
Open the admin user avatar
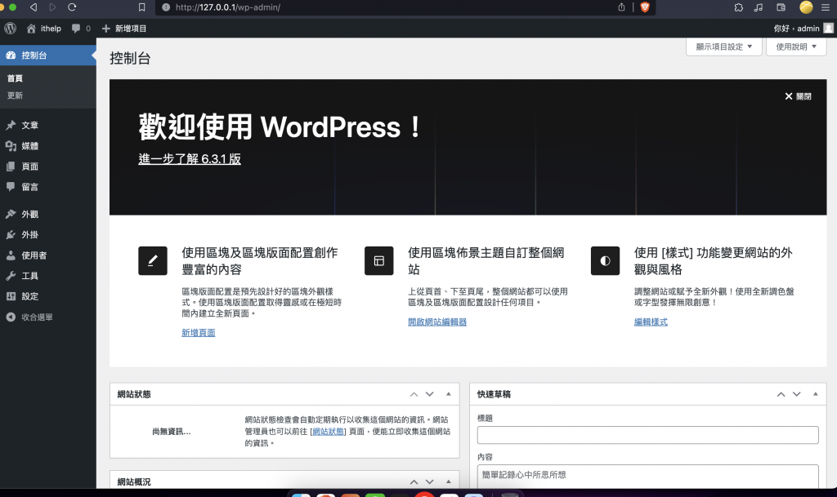point(829,29)
